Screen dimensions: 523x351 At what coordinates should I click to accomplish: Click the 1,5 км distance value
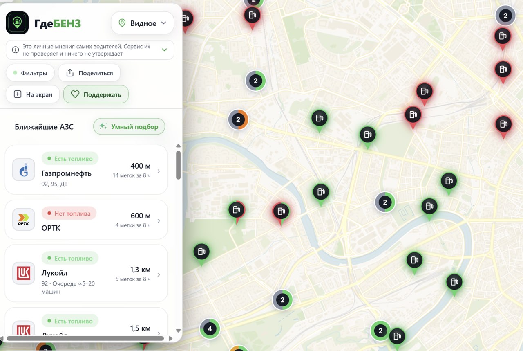[140, 328]
